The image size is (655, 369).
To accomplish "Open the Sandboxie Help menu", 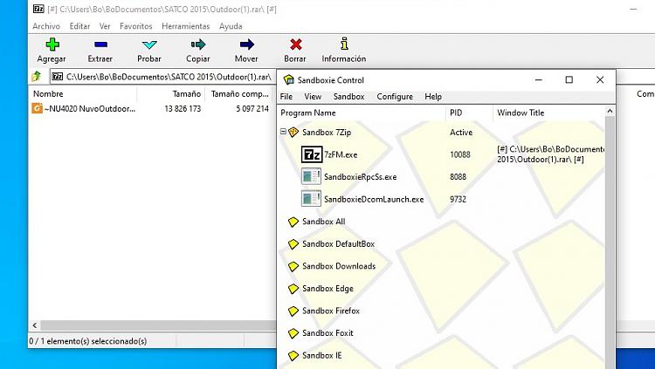I will pyautogui.click(x=433, y=97).
